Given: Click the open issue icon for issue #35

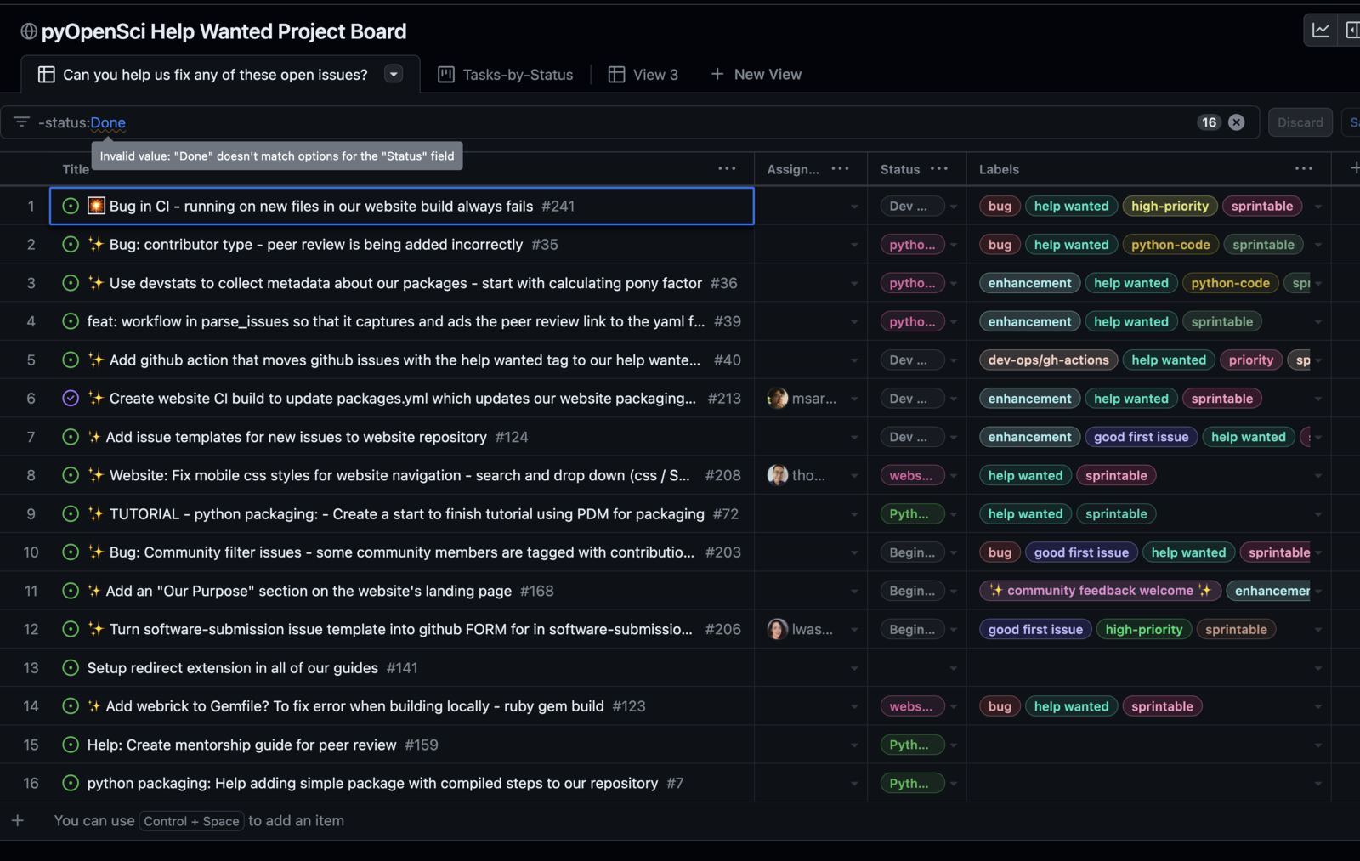Looking at the screenshot, I should 71,245.
